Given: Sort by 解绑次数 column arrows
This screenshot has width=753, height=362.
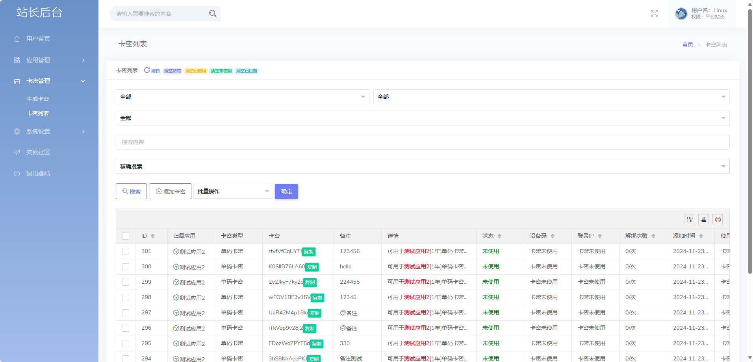Looking at the screenshot, I should pos(653,236).
